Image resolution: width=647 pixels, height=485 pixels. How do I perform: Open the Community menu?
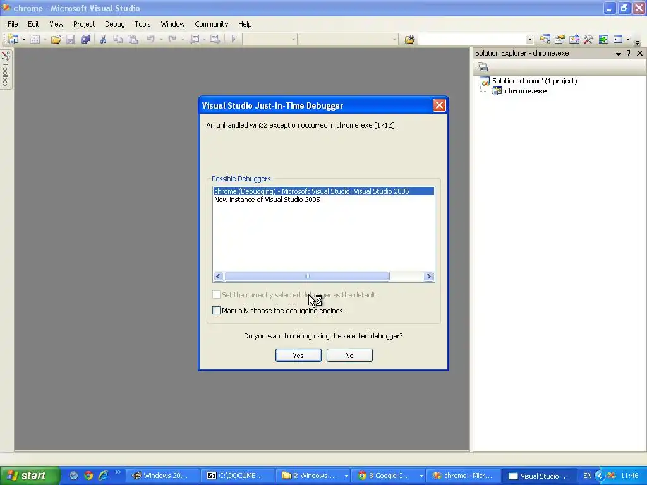211,24
